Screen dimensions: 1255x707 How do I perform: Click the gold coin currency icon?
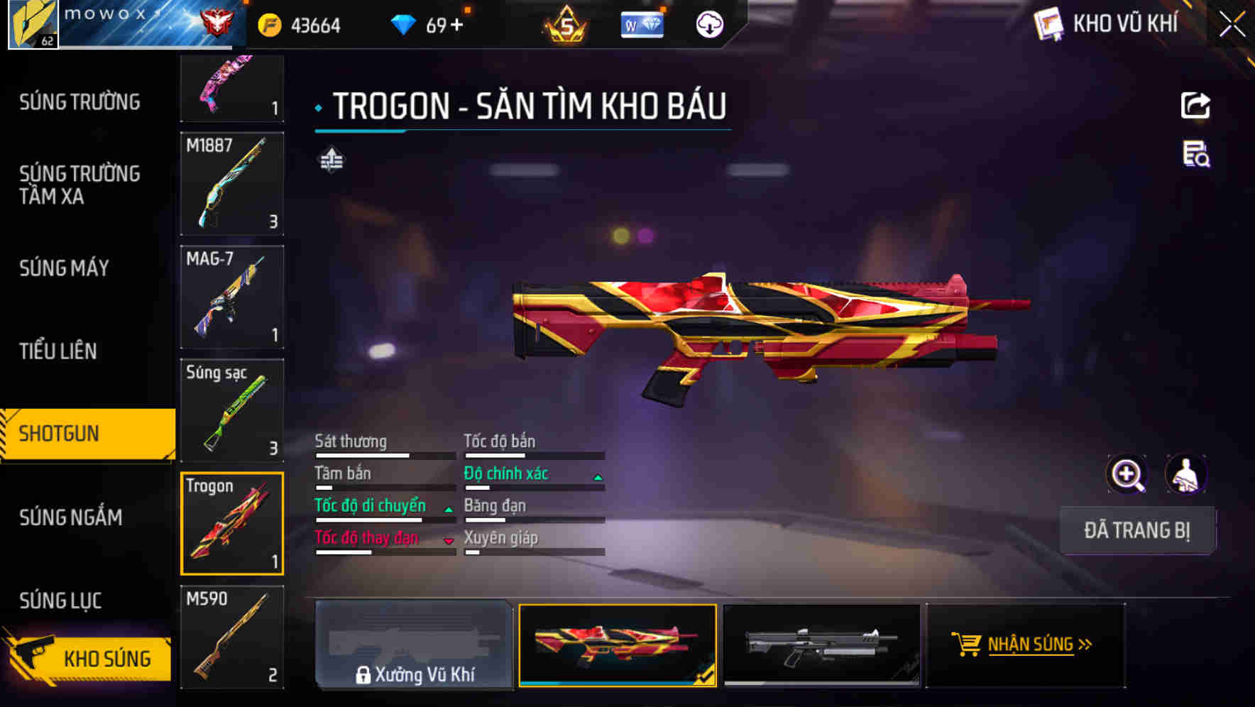270,26
